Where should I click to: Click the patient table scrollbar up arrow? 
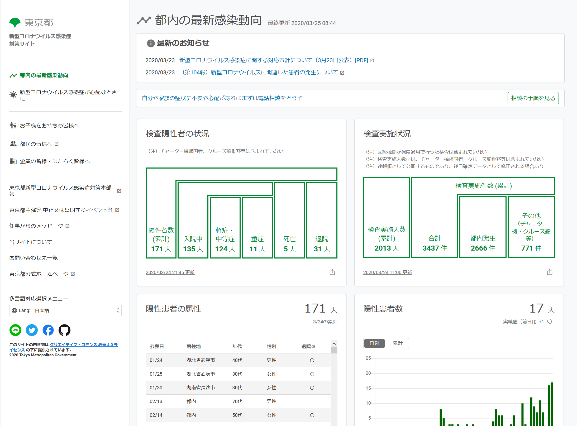334,343
